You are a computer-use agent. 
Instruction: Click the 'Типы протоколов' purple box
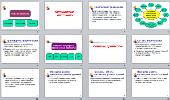click(x=20, y=14)
